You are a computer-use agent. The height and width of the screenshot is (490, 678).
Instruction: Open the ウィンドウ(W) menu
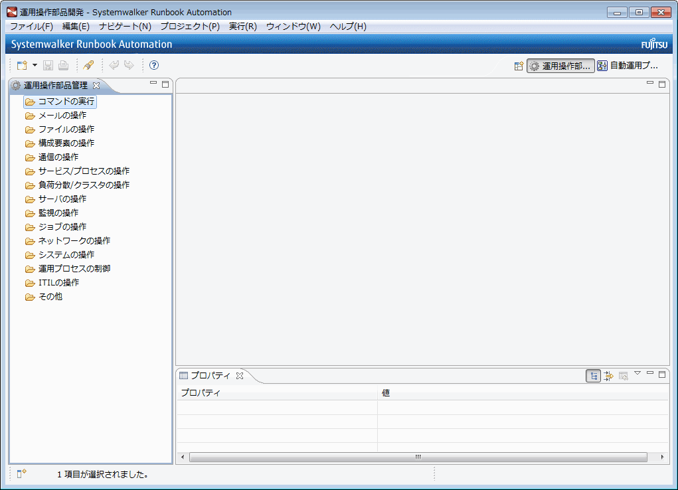[x=293, y=27]
